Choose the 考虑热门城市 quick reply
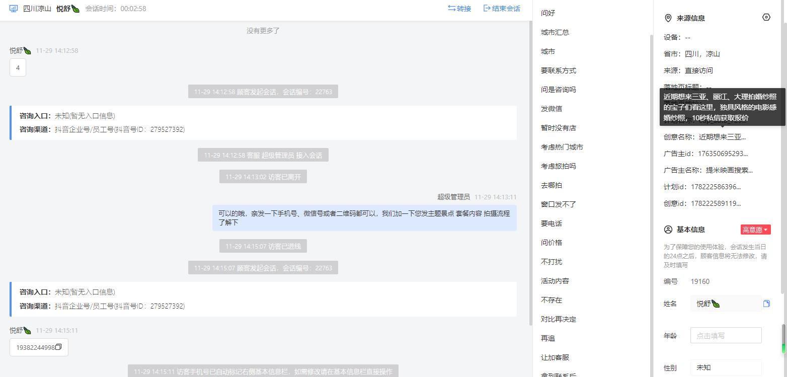Screen dimensions: 787x377 pos(562,147)
